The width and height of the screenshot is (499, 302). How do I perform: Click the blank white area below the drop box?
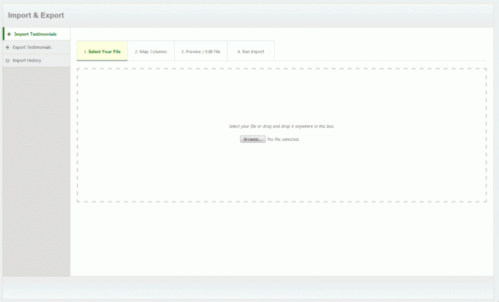click(x=281, y=237)
